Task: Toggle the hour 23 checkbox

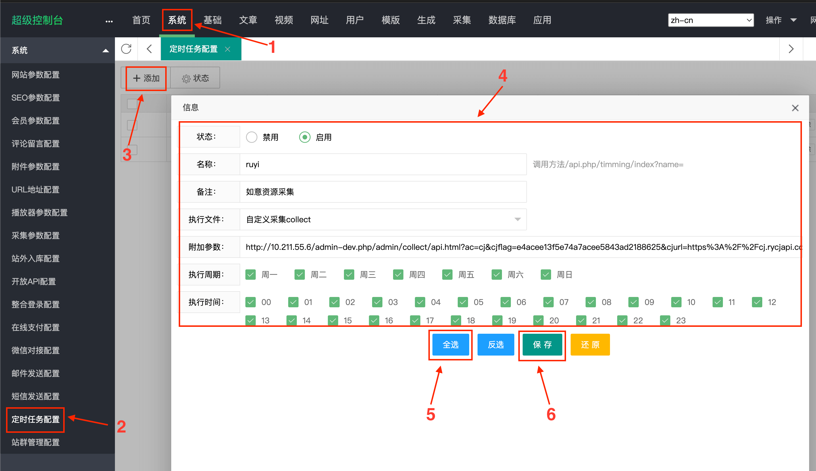Action: click(x=665, y=320)
